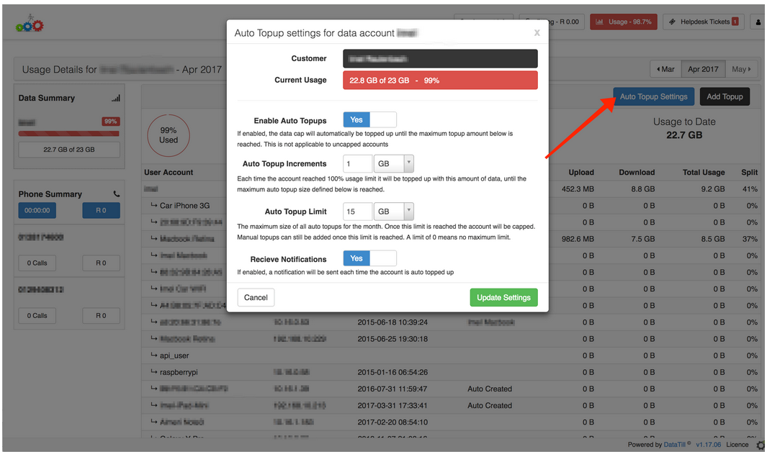Click the Add Topup button
Viewport: 767px width, 454px height.
point(725,96)
